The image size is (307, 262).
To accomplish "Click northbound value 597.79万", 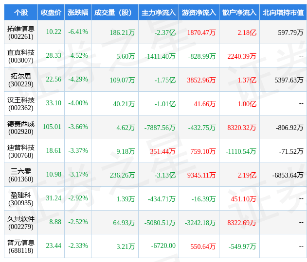I will click(291, 33).
